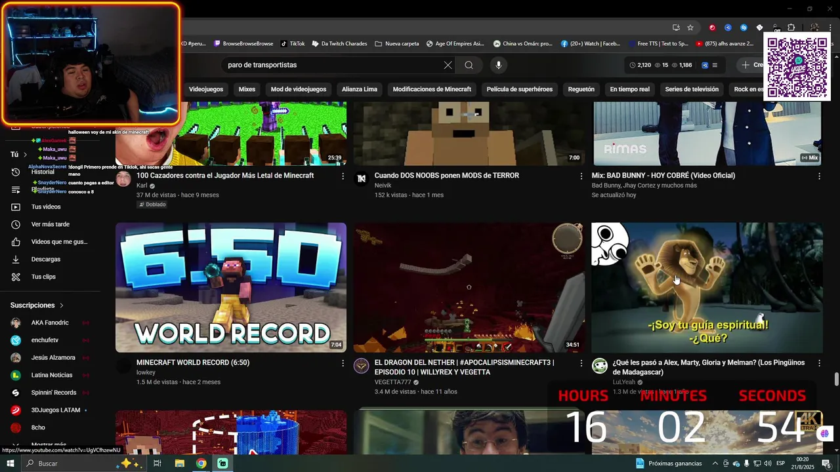This screenshot has height=472, width=840.
Task: Click the magnifier search button
Action: pyautogui.click(x=469, y=65)
